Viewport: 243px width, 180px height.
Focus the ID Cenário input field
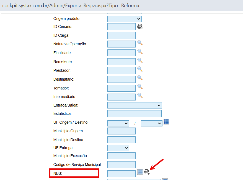pos(121,27)
